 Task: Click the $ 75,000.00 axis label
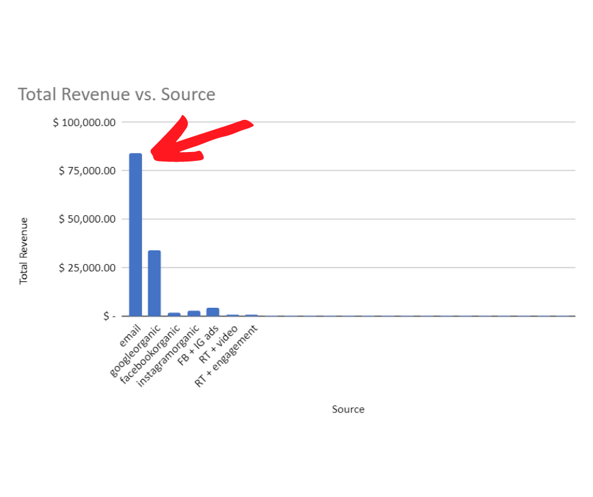point(86,170)
